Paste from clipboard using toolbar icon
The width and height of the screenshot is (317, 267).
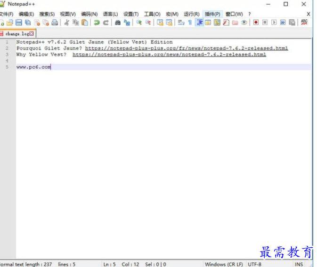pos(85,23)
